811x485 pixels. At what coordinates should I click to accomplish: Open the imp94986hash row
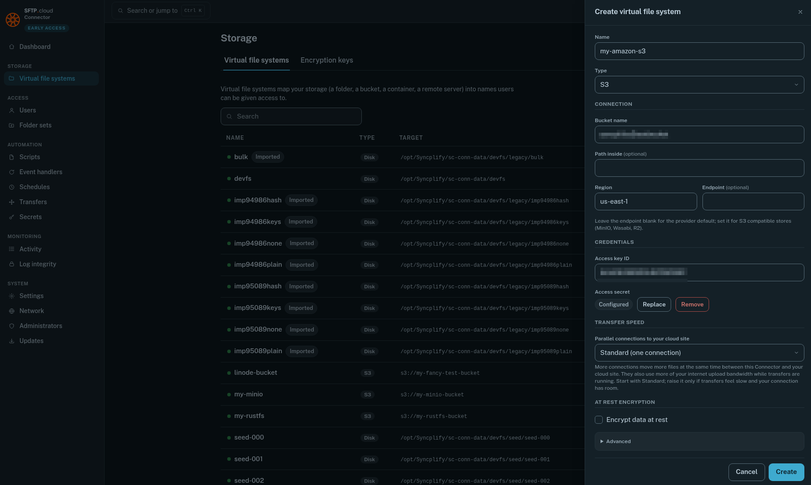(x=402, y=200)
